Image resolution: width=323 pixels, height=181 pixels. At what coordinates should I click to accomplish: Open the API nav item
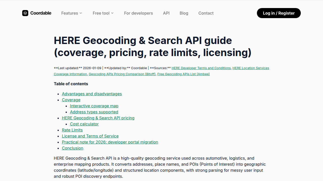[166, 13]
